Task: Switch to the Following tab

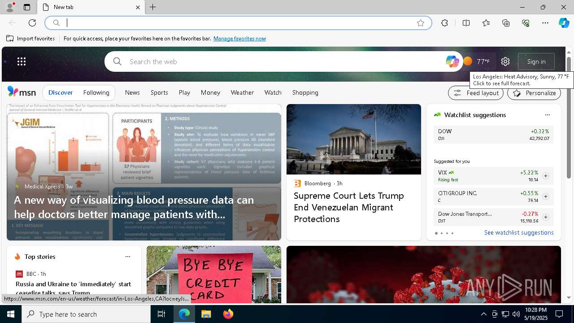Action: pyautogui.click(x=96, y=92)
